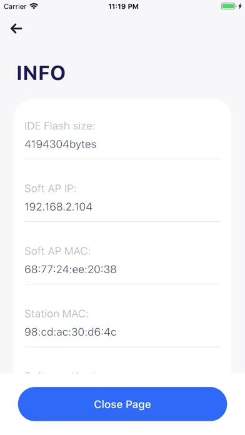245x435 pixels.
Task: Tap the battery icon in status bar
Action: point(228,6)
